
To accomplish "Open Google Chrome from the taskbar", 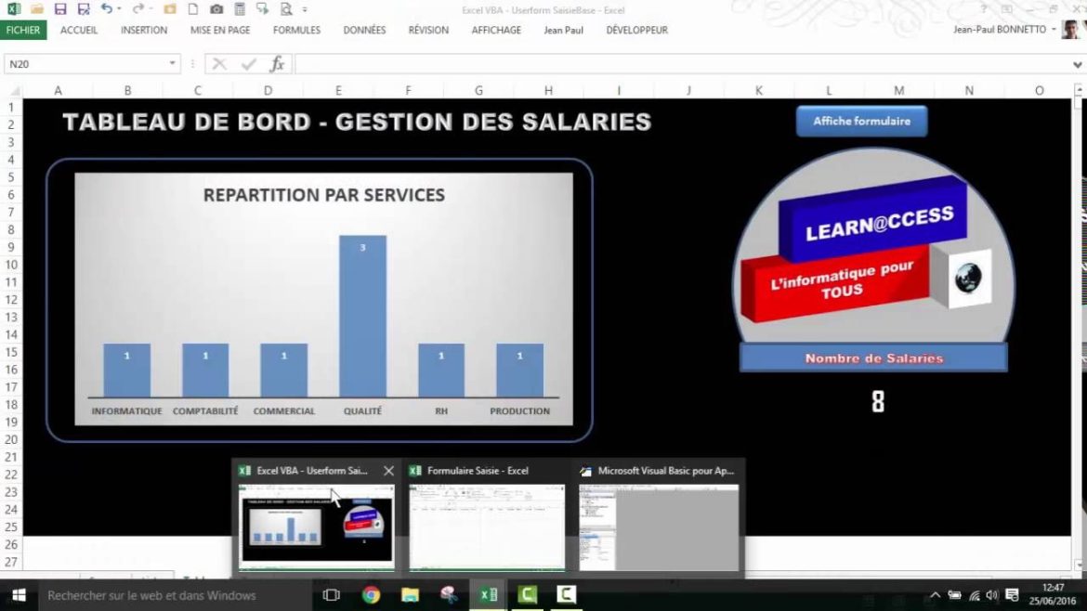I will tap(372, 595).
